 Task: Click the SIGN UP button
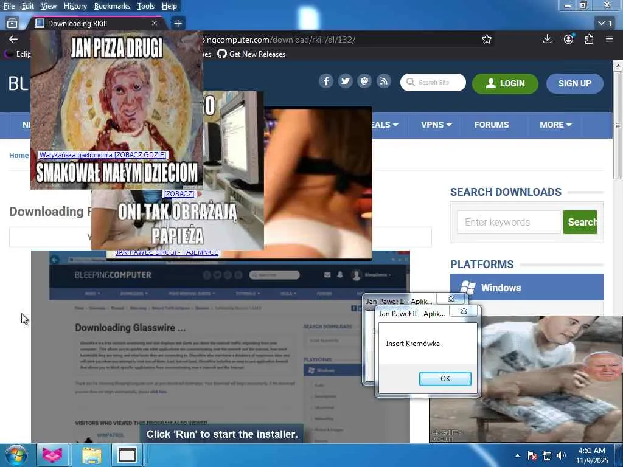tap(574, 83)
